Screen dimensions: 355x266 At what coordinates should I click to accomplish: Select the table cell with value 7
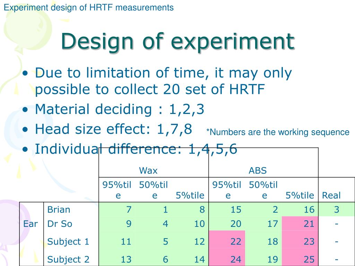coord(117,210)
